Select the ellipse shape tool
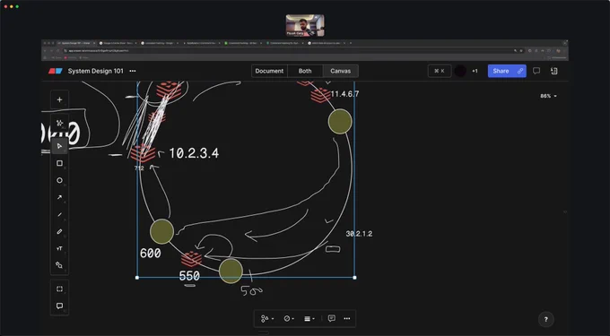Image resolution: width=610 pixels, height=336 pixels. coord(59,180)
